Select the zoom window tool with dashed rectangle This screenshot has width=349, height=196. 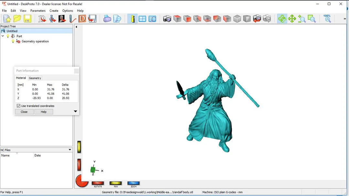point(312,19)
